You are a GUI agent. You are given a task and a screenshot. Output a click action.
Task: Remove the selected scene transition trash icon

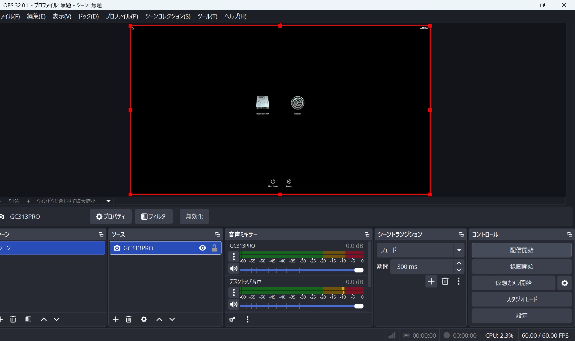[x=445, y=281]
